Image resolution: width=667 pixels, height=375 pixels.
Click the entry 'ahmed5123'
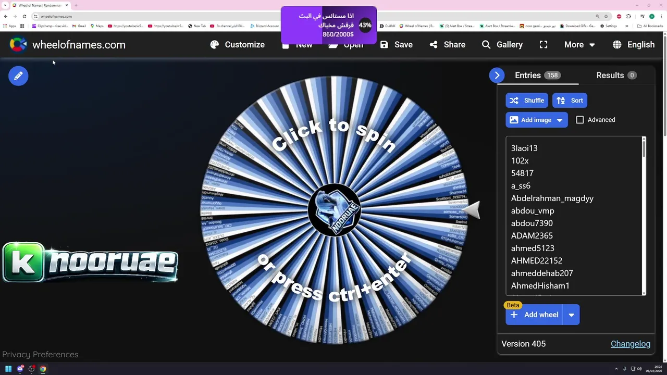(x=533, y=248)
